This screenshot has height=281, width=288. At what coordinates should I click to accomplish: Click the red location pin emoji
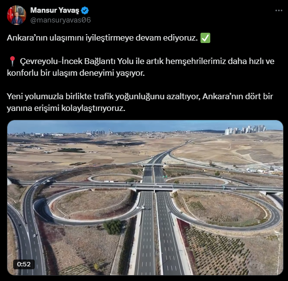(x=12, y=61)
